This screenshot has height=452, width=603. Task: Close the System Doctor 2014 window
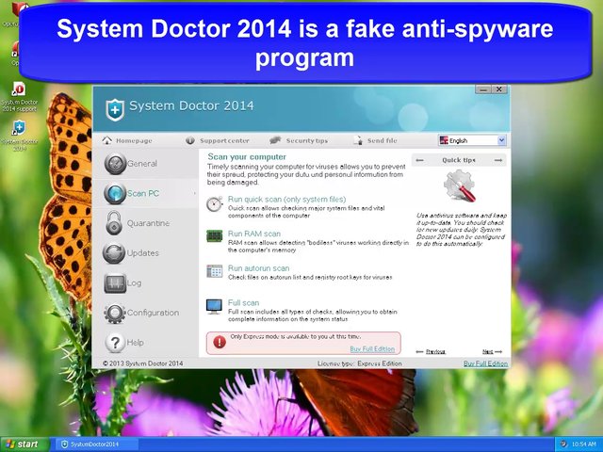click(x=499, y=89)
